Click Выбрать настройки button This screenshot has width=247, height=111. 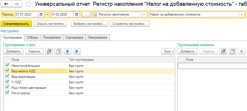coord(89,24)
